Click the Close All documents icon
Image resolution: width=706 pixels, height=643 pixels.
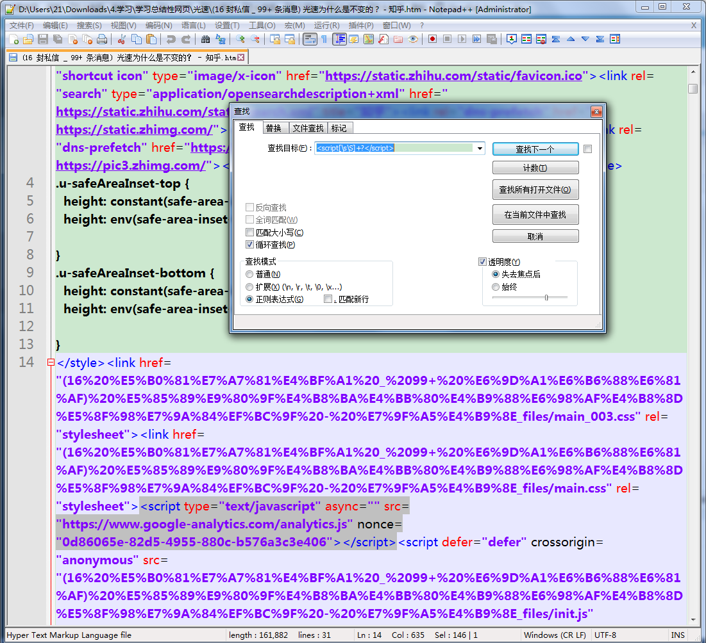[x=87, y=40]
